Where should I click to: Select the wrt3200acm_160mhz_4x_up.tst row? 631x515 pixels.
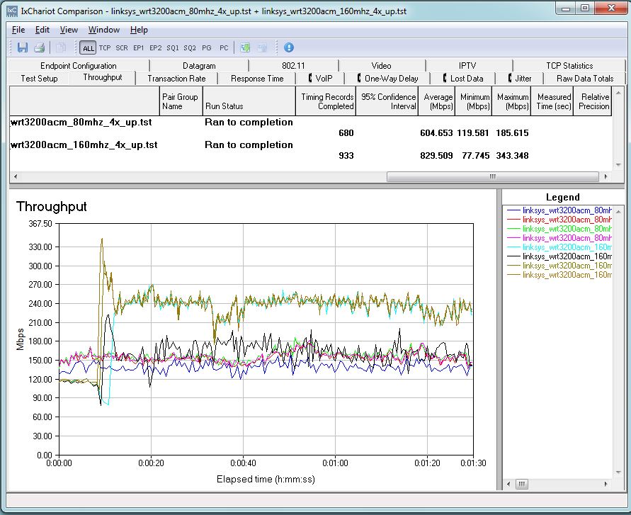coord(310,145)
